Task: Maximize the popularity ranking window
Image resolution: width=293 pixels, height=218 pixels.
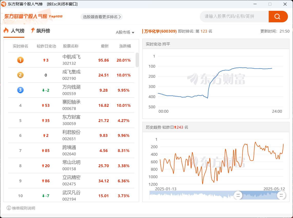Action: tap(270, 4)
